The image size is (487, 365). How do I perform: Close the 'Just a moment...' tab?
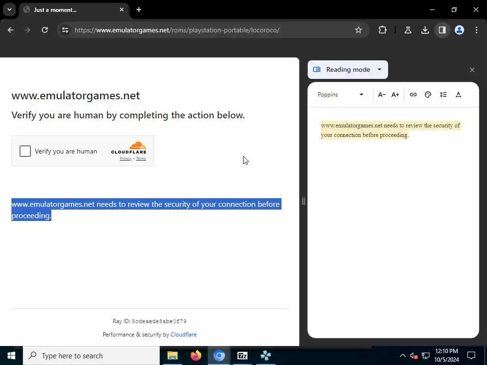pos(122,10)
